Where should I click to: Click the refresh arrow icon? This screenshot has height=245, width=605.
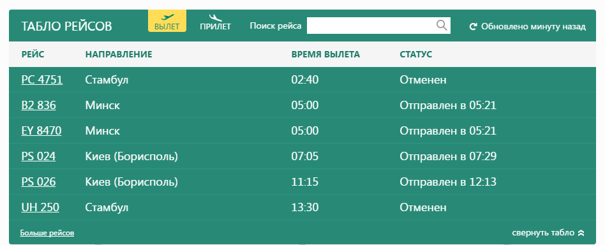pos(473,27)
